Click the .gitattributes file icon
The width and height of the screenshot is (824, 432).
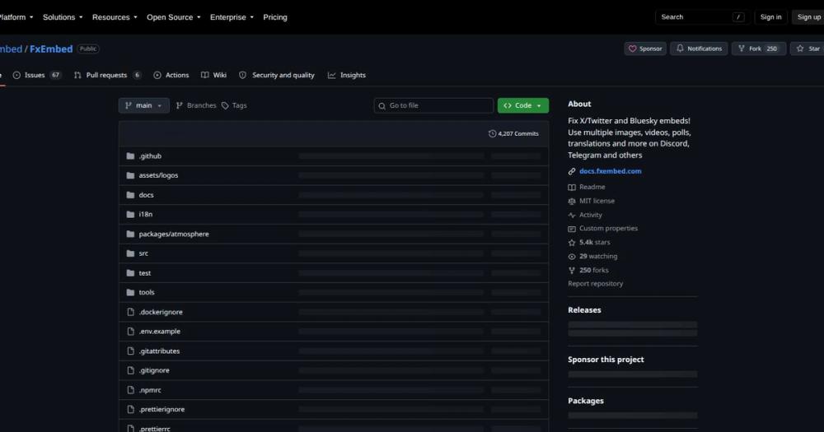point(130,351)
